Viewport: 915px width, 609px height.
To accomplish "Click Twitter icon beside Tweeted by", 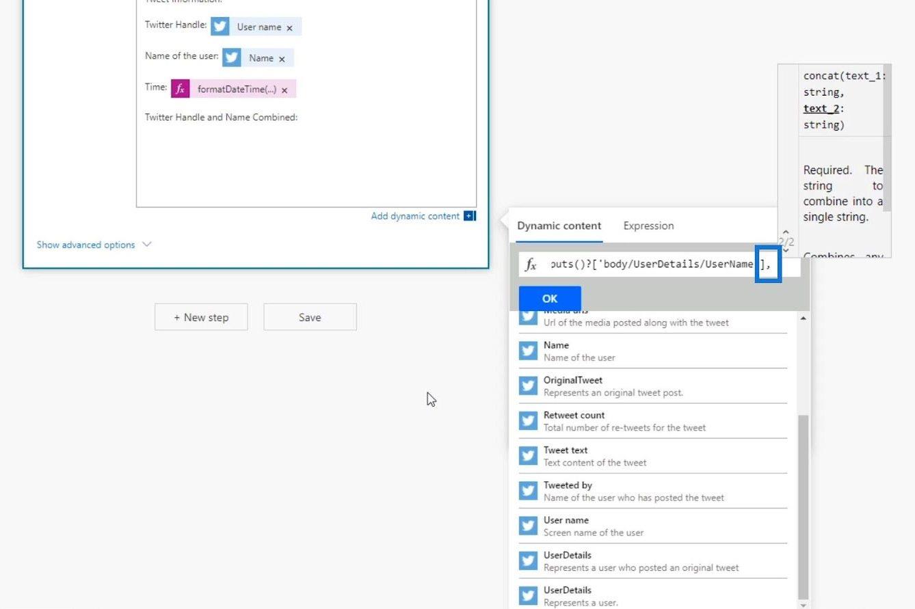I will click(528, 491).
